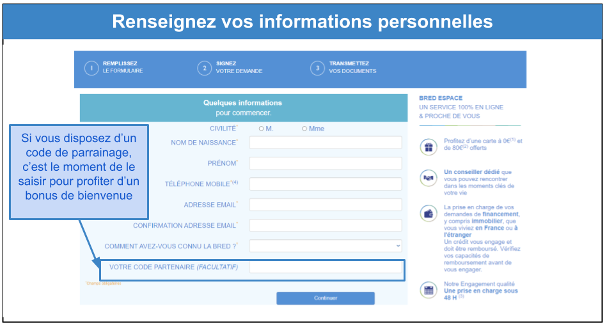This screenshot has width=614, height=325.
Task: Click step 1 circle Remplissez le formulaire
Action: coord(91,68)
